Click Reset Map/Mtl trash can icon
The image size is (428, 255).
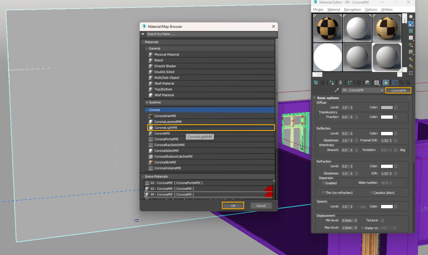tap(340, 83)
